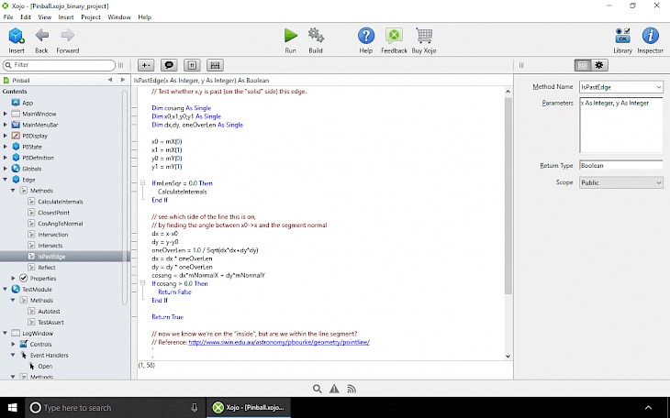Collapse the LogWindow node

[x=6, y=333]
